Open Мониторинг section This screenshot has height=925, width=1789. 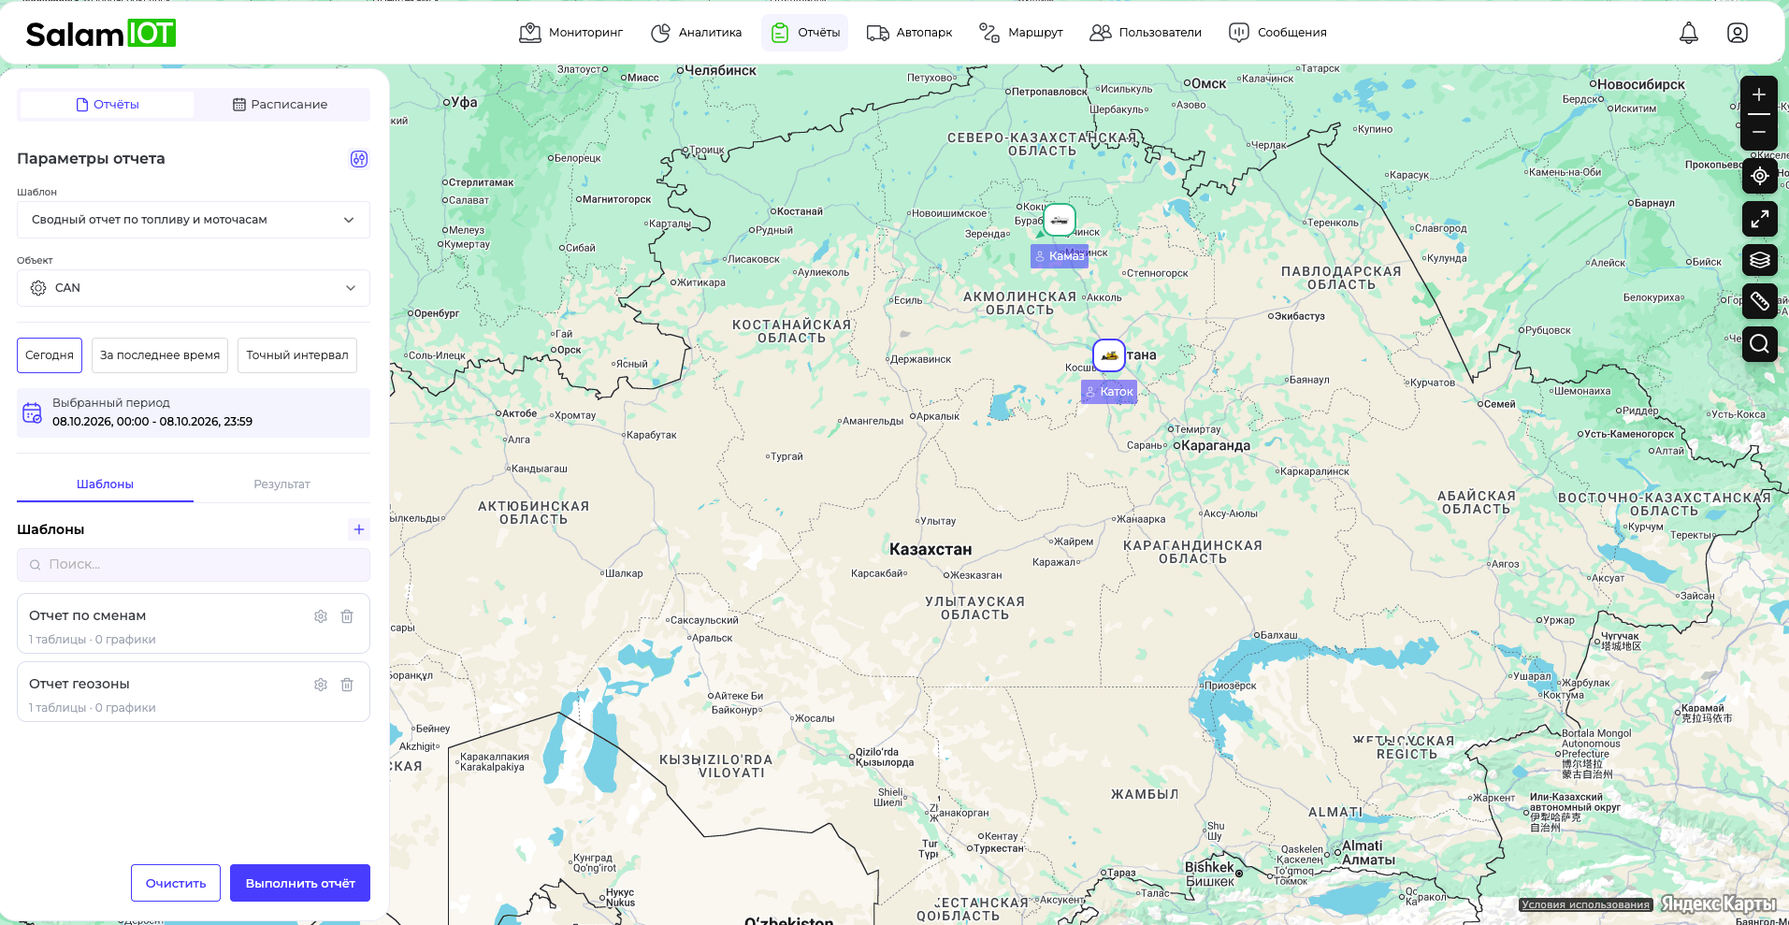coord(571,33)
